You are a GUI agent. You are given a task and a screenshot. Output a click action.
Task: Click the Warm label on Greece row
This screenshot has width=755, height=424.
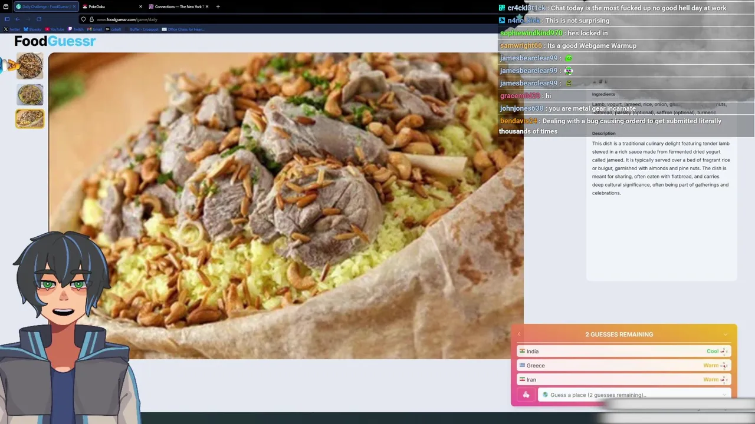point(711,365)
